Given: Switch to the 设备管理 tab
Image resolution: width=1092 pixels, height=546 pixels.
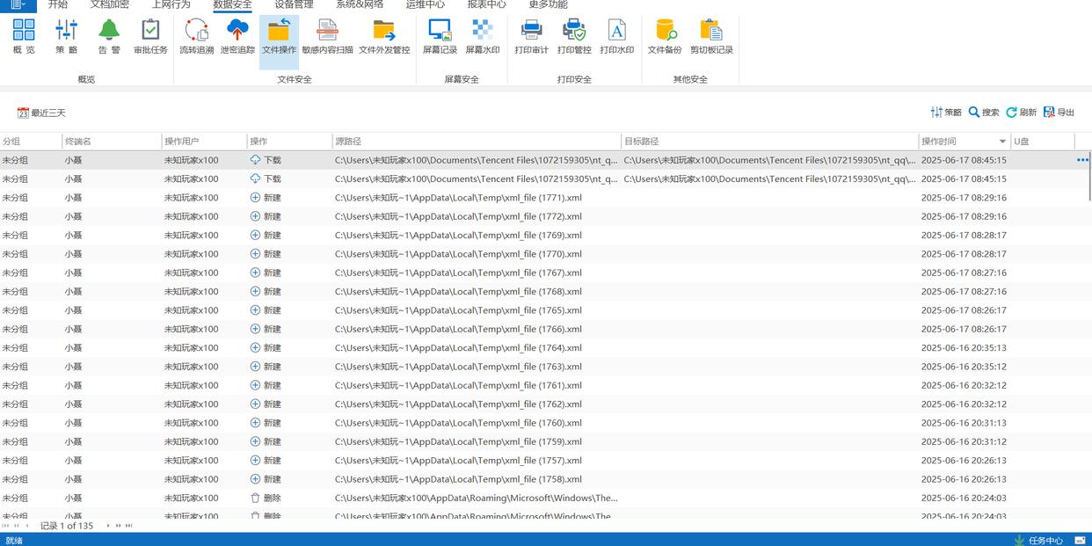Looking at the screenshot, I should (294, 5).
